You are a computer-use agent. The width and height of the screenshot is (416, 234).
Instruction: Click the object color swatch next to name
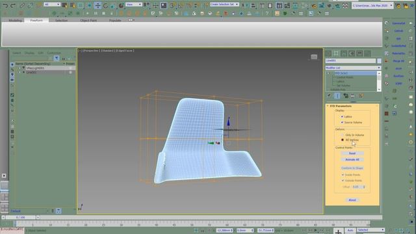[379, 61]
